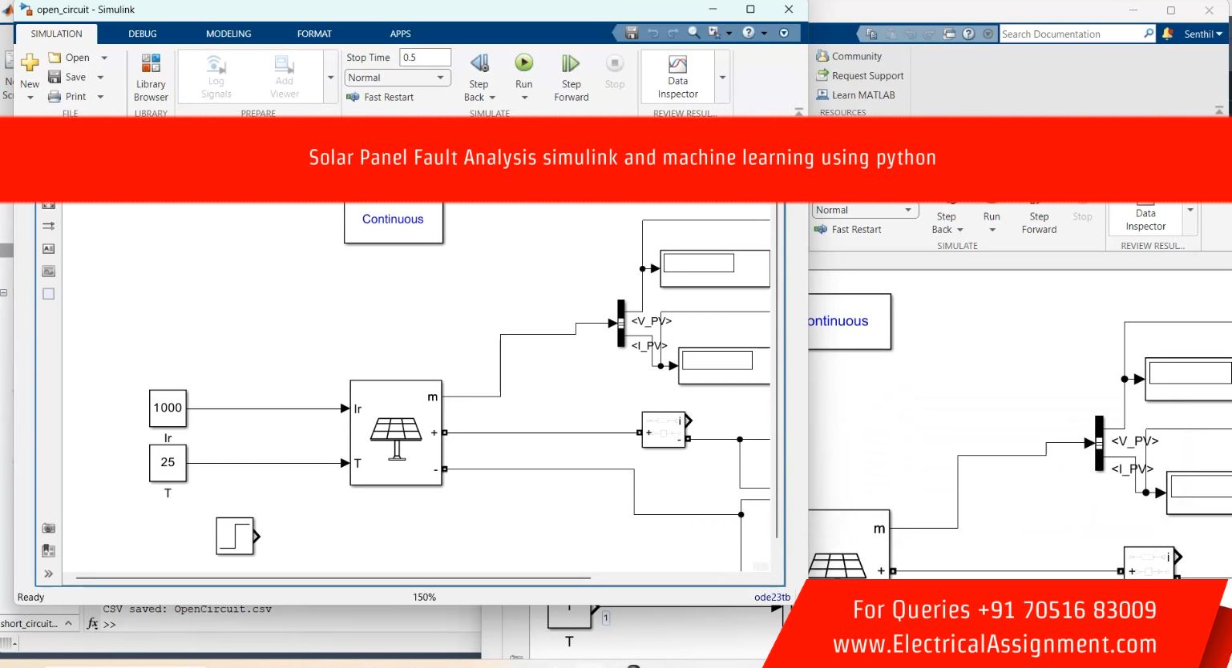The image size is (1232, 668).
Task: Select the current measurement block in front canvas
Action: pos(664,430)
